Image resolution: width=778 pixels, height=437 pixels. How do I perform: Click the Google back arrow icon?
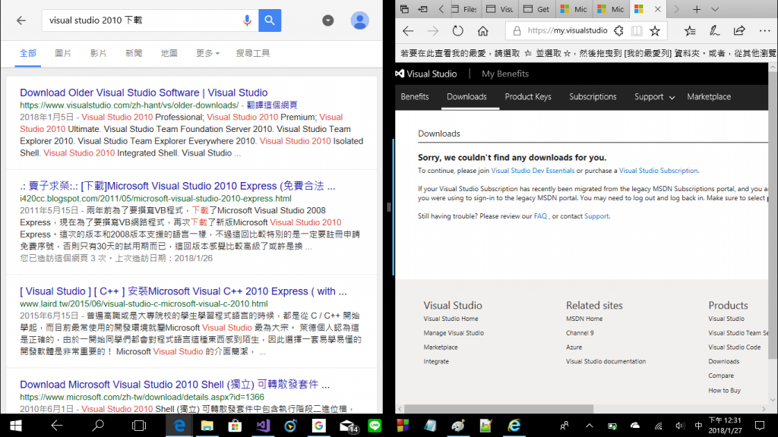21,20
